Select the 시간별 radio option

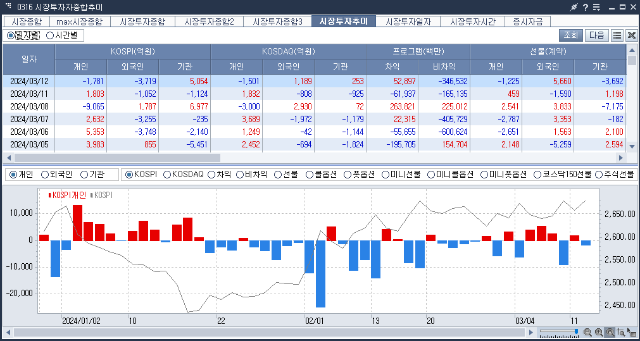pyautogui.click(x=63, y=35)
